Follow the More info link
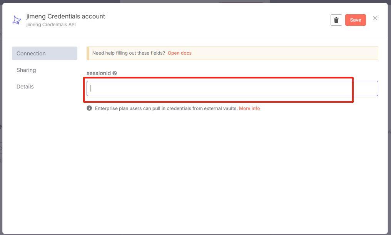Viewport: 391px width, 235px height. click(x=249, y=108)
